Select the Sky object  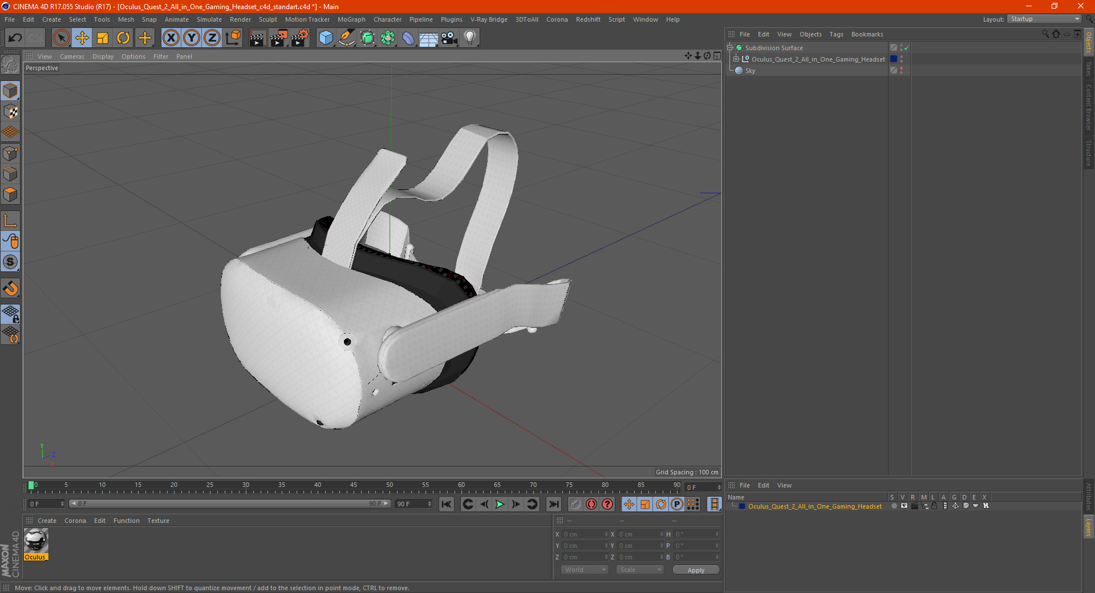coord(750,71)
